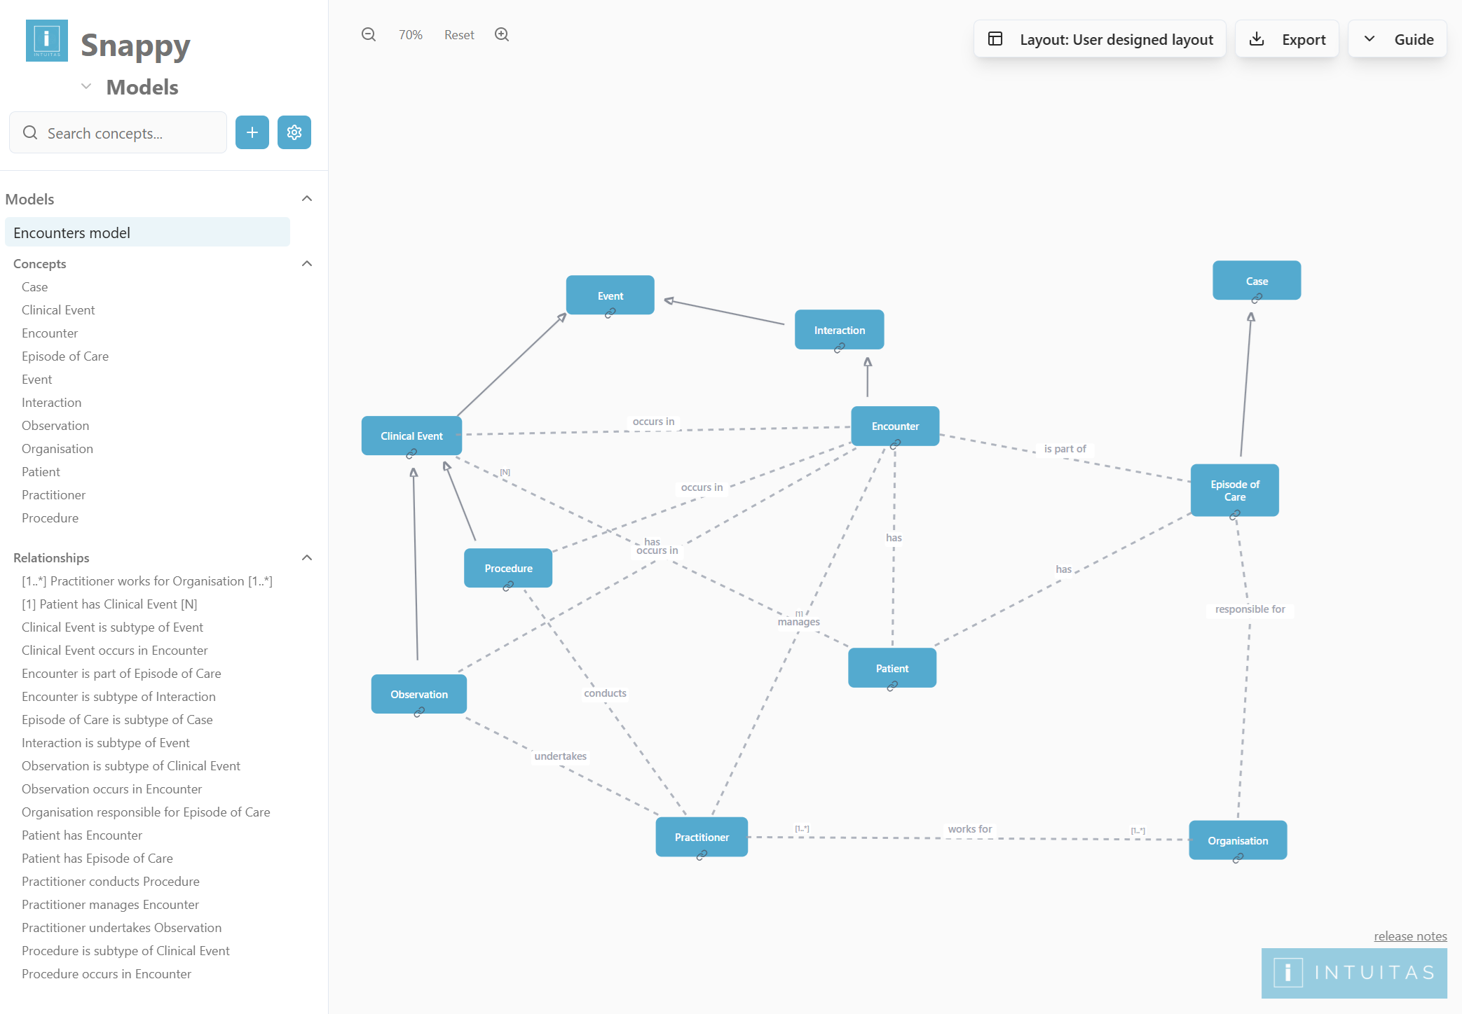Screen dimensions: 1462x1014
Task: Click the link icon under Practitioner node
Action: click(702, 855)
